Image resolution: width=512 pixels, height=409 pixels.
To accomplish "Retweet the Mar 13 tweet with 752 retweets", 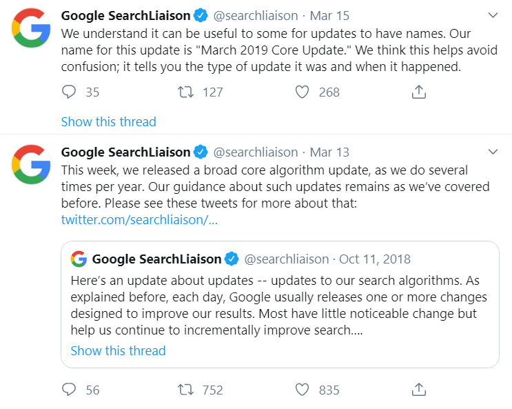I will (x=185, y=390).
